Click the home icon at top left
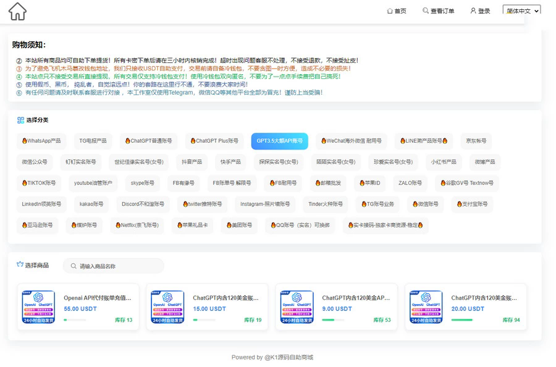556x367 pixels. click(x=18, y=11)
